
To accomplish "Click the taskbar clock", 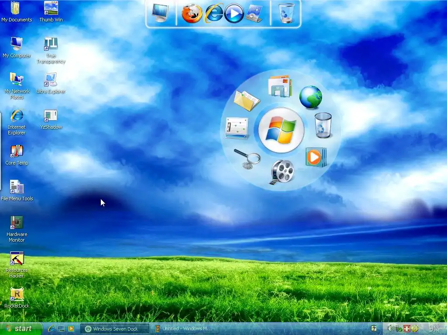I will [434, 329].
